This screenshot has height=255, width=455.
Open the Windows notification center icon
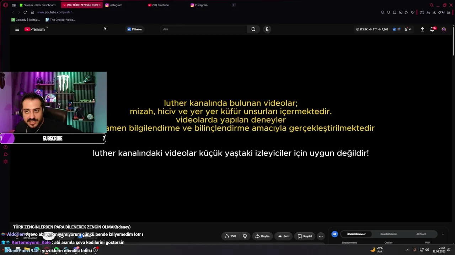coord(449,250)
